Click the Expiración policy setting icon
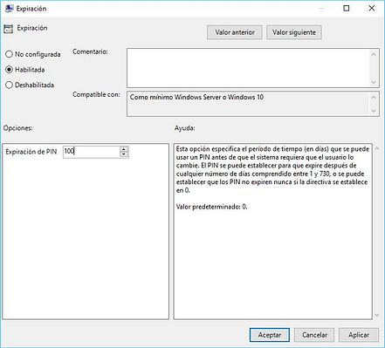 tap(8, 29)
